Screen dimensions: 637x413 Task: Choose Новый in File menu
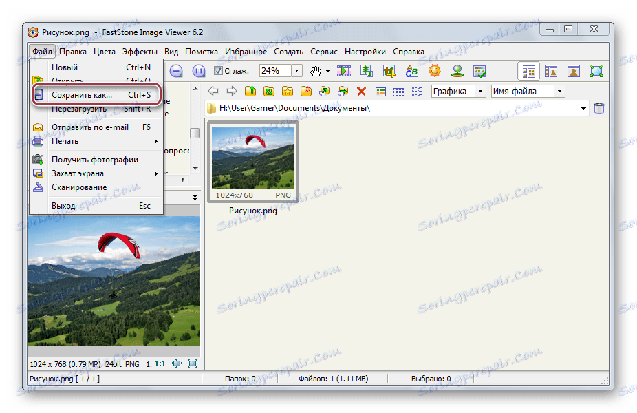(97, 67)
